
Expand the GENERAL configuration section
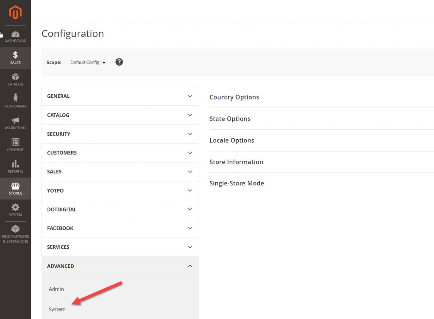click(x=120, y=96)
